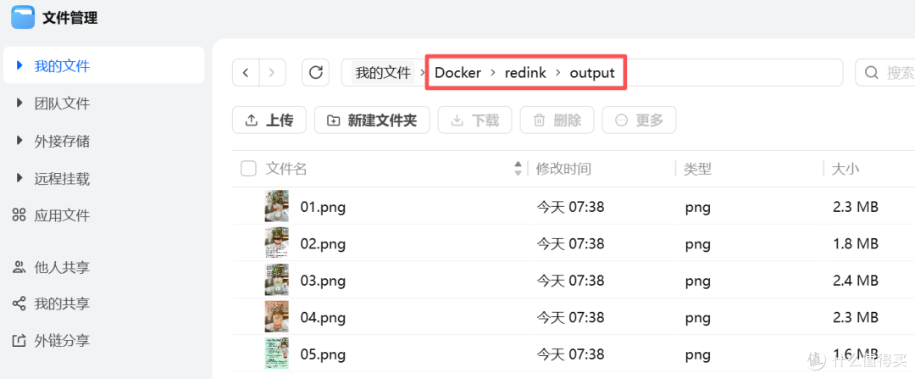
Task: Go to redink in the breadcrumb
Action: [x=525, y=73]
